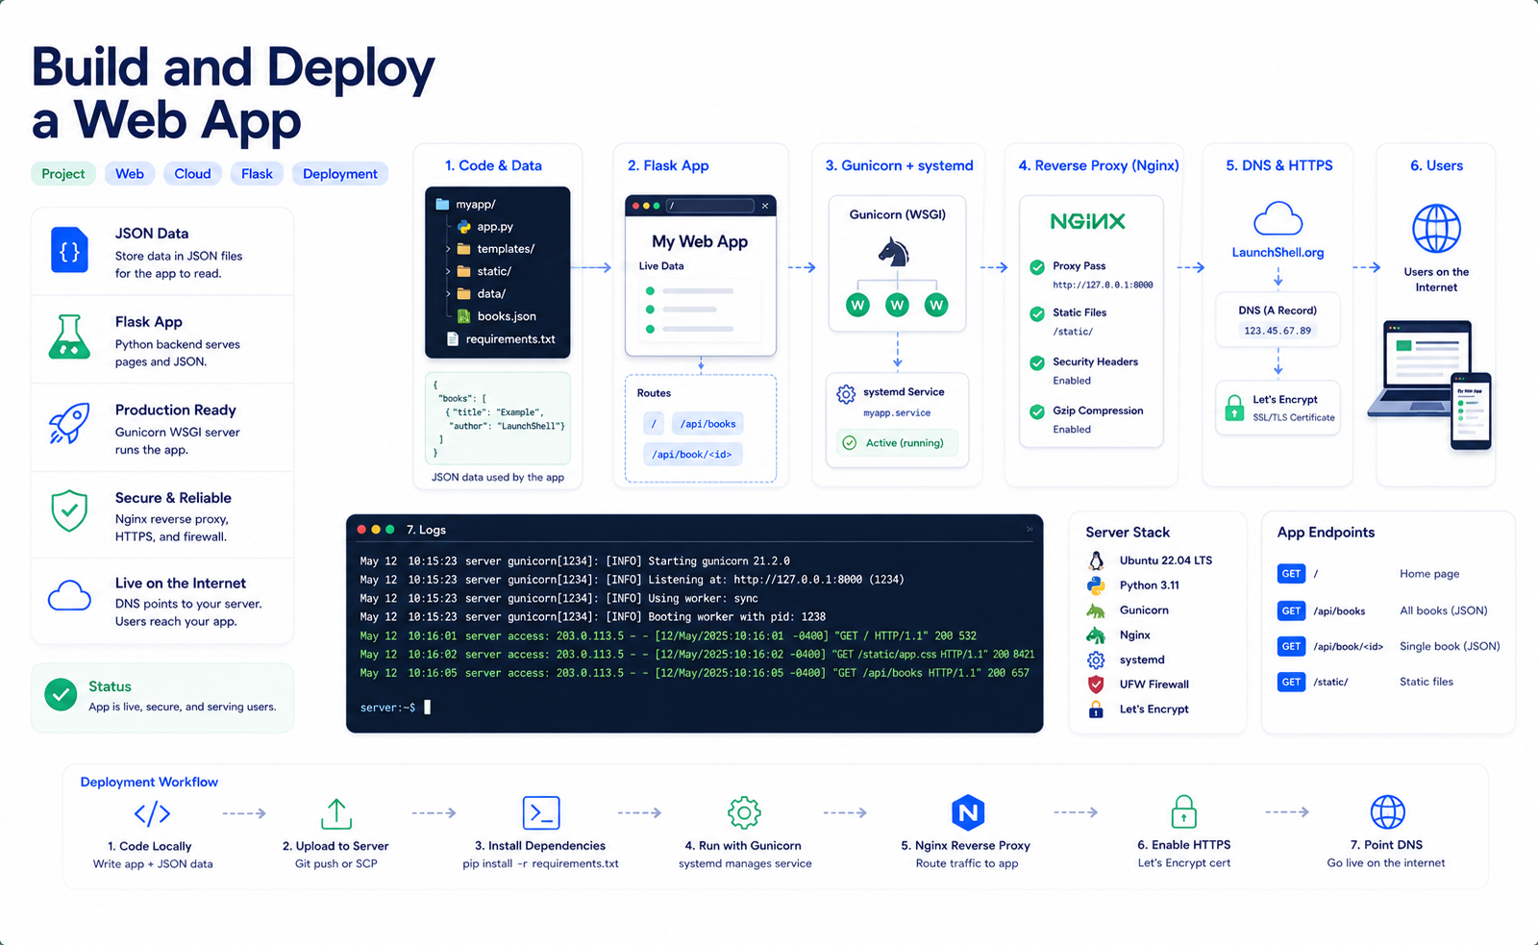Click the /api/books route chip

pyautogui.click(x=707, y=424)
